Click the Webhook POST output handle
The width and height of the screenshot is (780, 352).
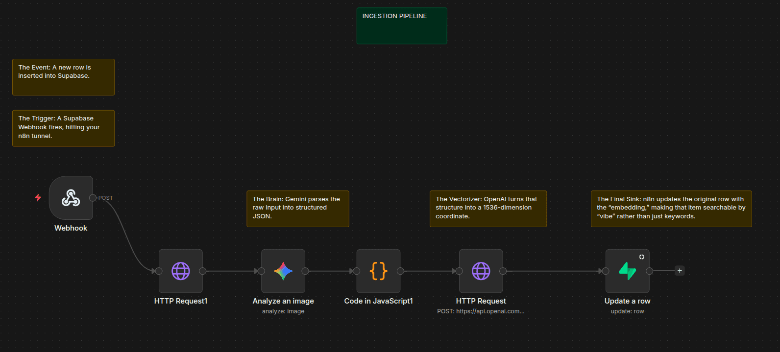pyautogui.click(x=93, y=198)
